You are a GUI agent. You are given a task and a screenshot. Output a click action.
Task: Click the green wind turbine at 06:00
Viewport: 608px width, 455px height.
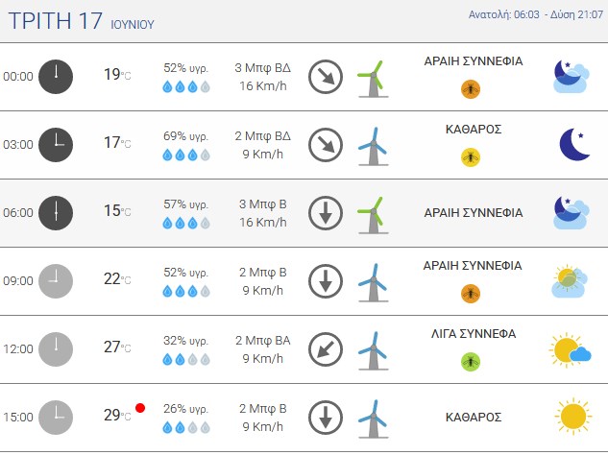373,215
